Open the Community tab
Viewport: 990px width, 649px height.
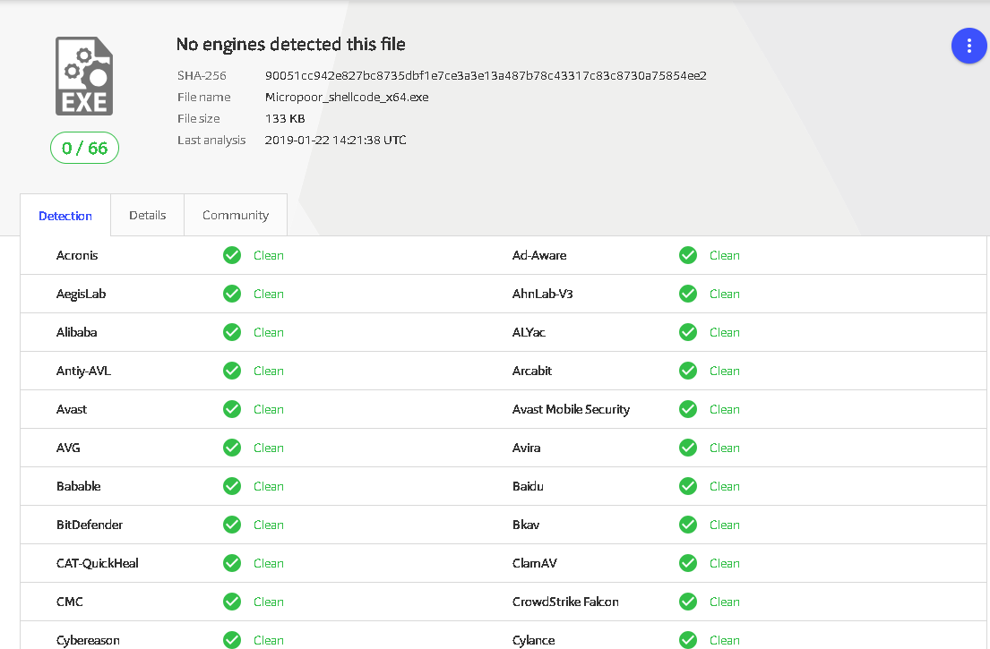coord(236,215)
